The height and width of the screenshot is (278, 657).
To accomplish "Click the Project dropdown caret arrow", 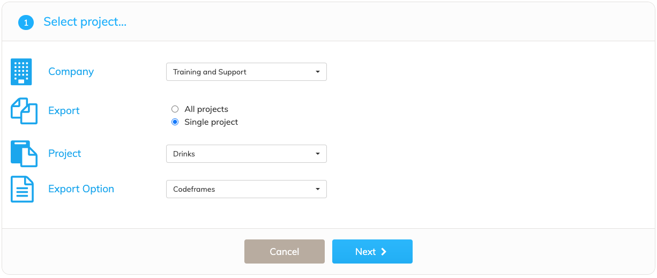I will click(318, 154).
